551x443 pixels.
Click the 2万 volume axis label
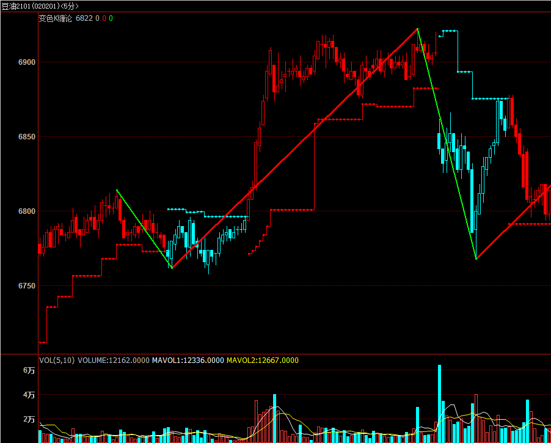(x=29, y=419)
